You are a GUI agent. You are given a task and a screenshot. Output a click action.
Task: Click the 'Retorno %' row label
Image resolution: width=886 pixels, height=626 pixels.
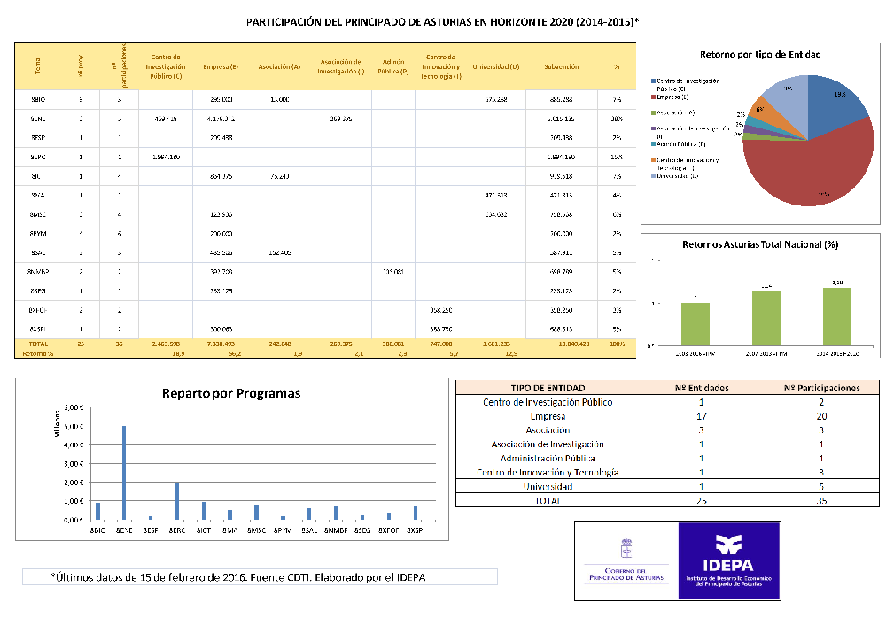click(x=38, y=354)
